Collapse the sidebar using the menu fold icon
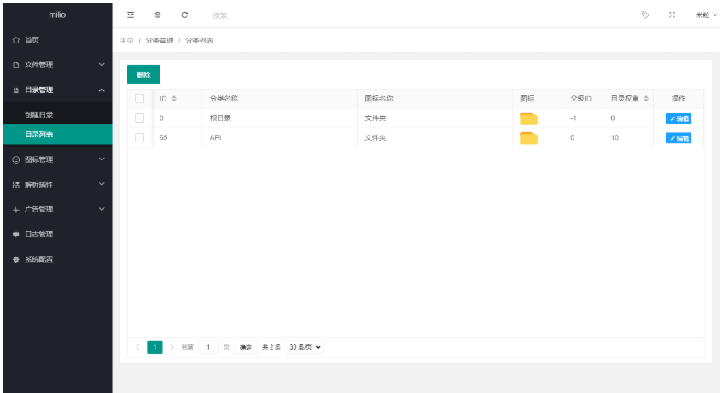Image resolution: width=723 pixels, height=393 pixels. [131, 14]
